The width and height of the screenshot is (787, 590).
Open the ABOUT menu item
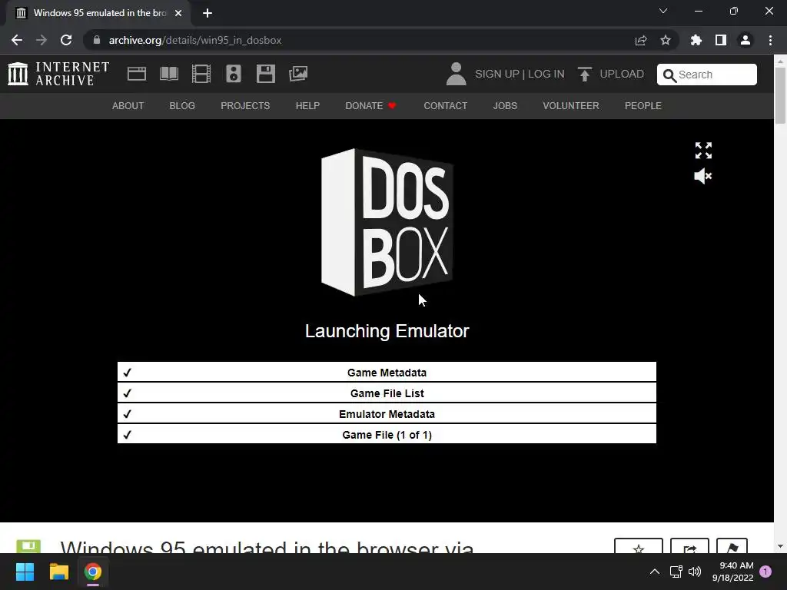[128, 106]
